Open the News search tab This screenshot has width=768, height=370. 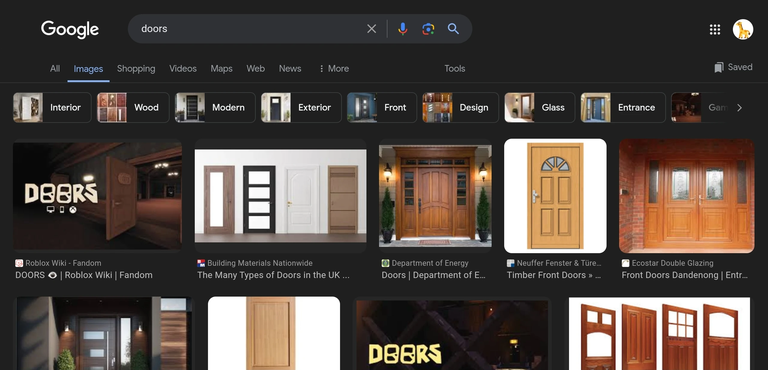pos(290,69)
